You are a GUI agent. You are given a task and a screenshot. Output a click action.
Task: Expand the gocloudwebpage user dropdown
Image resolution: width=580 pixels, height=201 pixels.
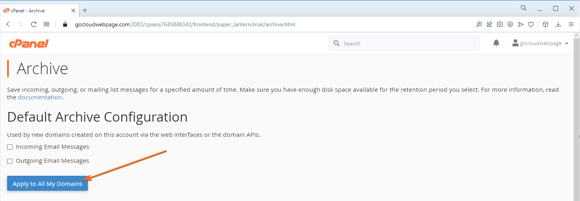click(540, 43)
